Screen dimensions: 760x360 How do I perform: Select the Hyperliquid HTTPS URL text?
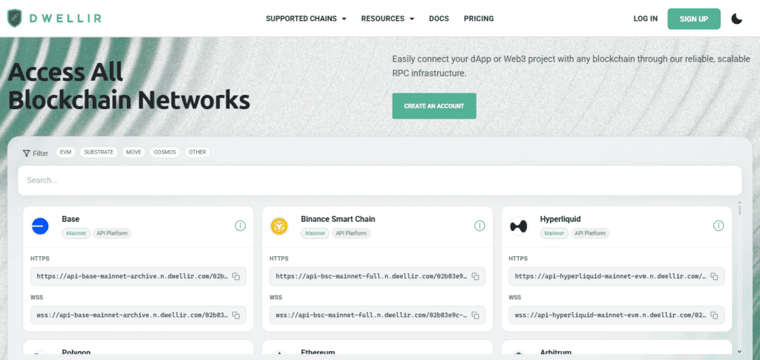tap(610, 276)
